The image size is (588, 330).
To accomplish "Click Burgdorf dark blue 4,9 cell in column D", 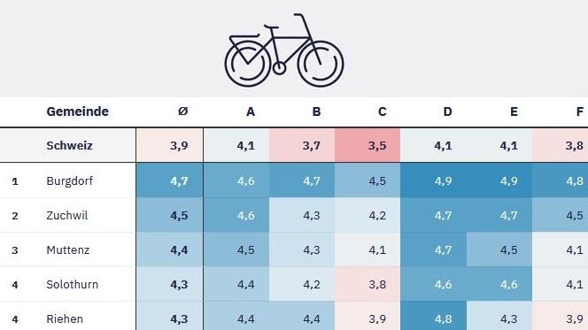I will pyautogui.click(x=433, y=180).
